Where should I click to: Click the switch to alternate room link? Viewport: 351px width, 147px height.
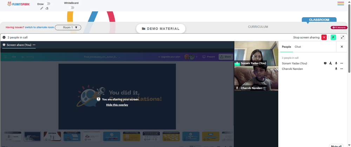click(x=39, y=27)
